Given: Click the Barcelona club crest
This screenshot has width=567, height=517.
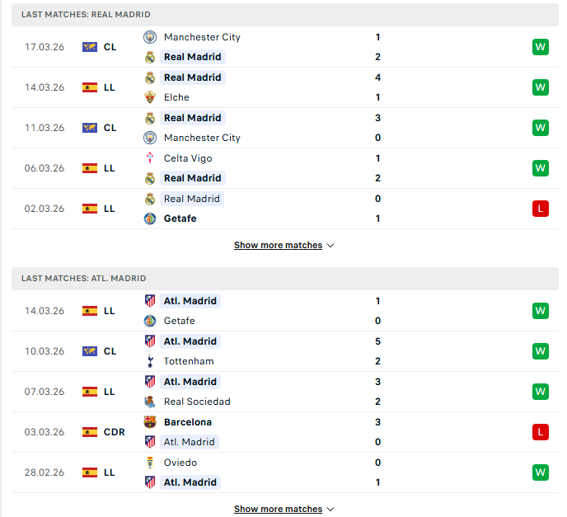Looking at the screenshot, I should (150, 422).
